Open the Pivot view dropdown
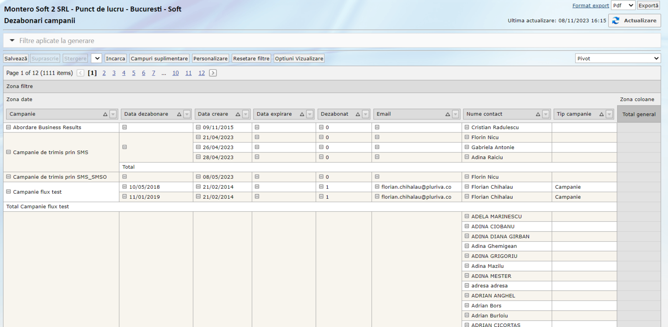Screen dimensions: 668x327 tap(617, 59)
